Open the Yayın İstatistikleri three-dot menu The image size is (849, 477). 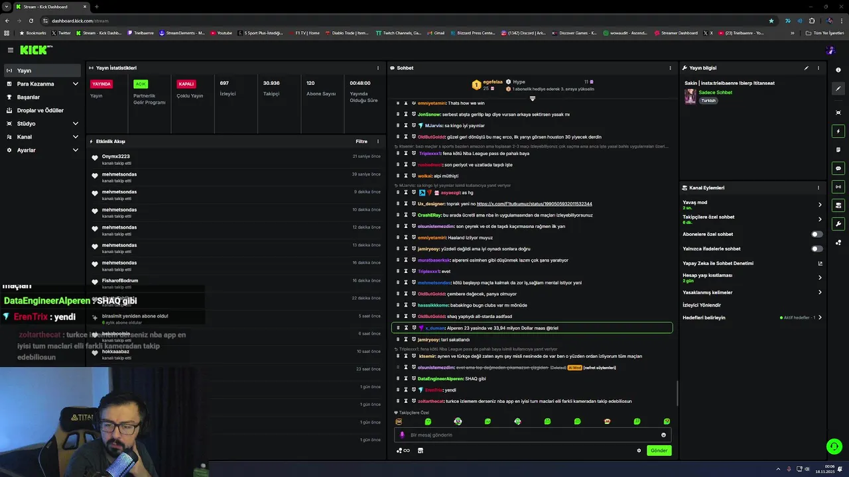[378, 68]
